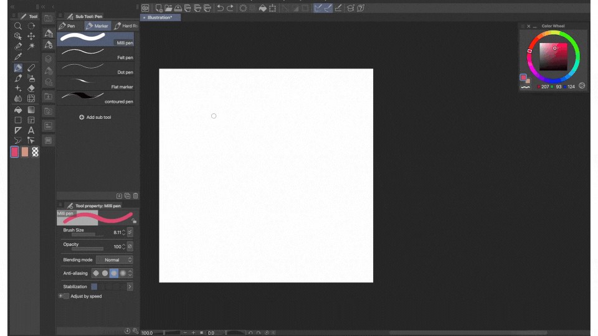Select the strongest anti-aliasing option
The image size is (598, 336).
click(x=123, y=273)
